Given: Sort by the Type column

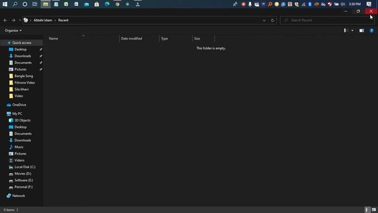Looking at the screenshot, I should click(176, 38).
